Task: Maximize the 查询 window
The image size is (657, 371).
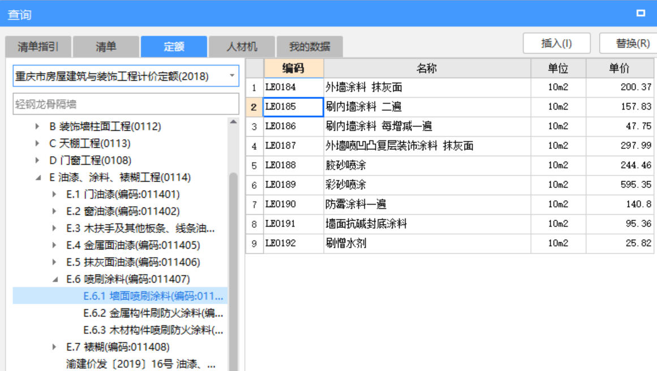Action: [641, 13]
